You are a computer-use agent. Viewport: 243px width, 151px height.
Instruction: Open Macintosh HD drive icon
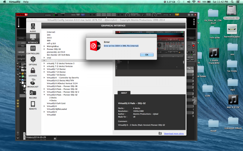pyautogui.click(x=231, y=12)
